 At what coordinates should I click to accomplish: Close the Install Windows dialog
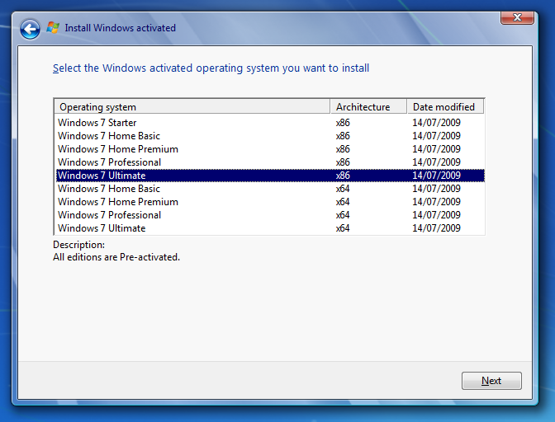517,17
